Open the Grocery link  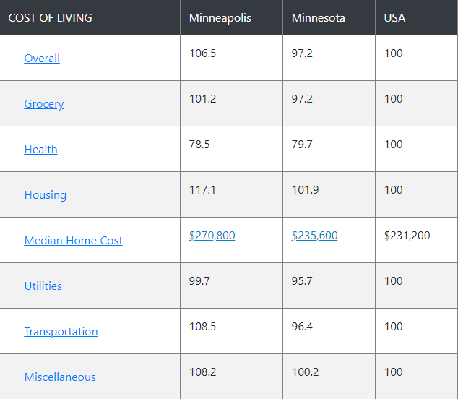[x=44, y=104]
